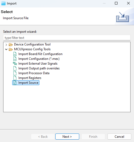Maximize the Import window
134x142 pixels.
point(116,3)
